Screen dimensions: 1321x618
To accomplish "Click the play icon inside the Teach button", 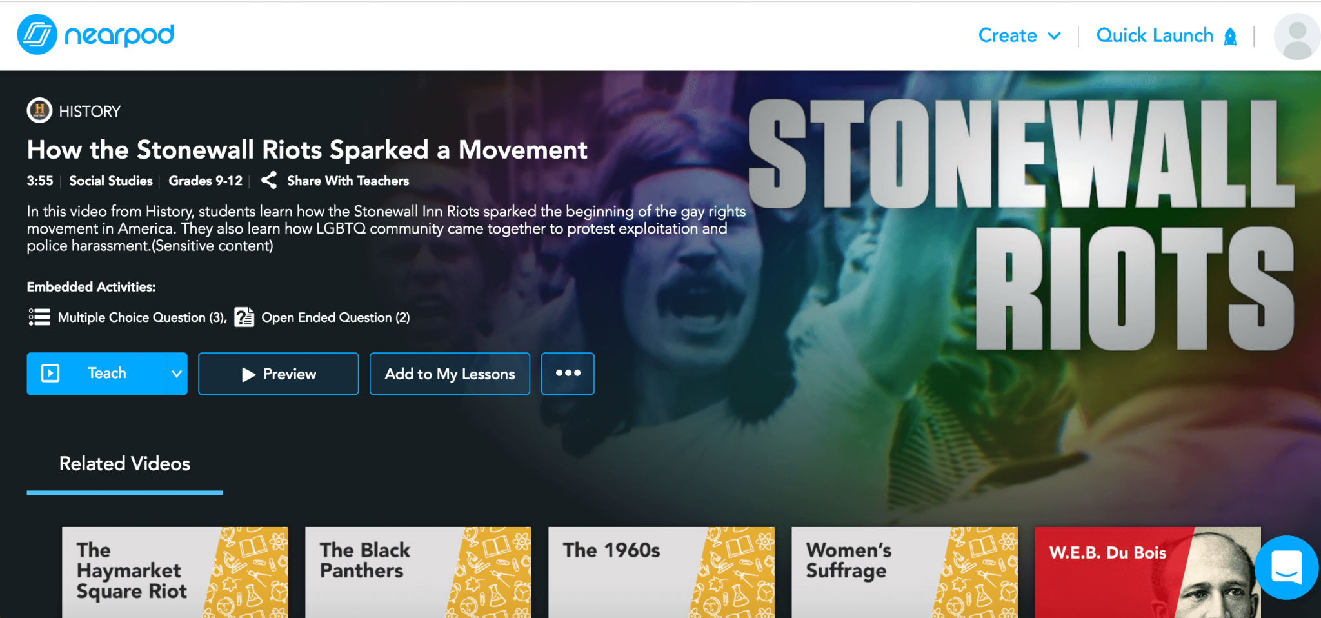I will pos(51,374).
